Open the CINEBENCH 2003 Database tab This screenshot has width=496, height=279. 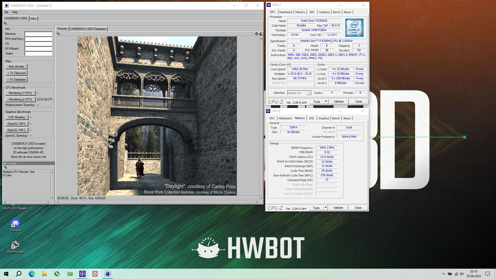pos(88,29)
